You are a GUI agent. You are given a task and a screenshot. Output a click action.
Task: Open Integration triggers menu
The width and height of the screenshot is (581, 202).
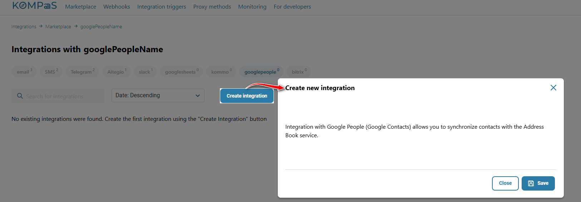pyautogui.click(x=162, y=6)
